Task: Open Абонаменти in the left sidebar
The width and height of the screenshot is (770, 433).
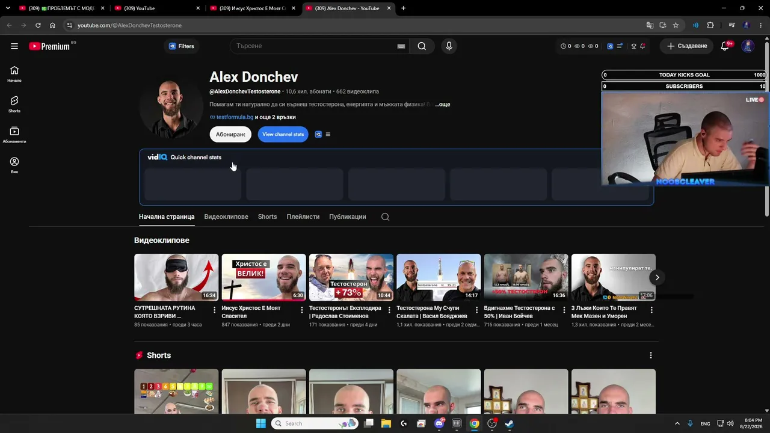Action: pyautogui.click(x=14, y=135)
